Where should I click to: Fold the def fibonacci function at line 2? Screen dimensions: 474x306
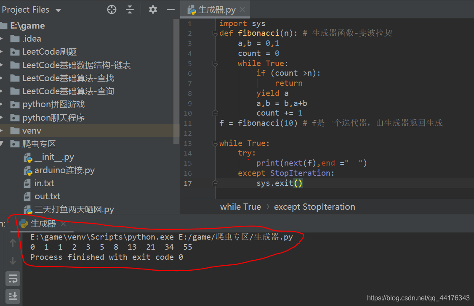[x=215, y=33]
